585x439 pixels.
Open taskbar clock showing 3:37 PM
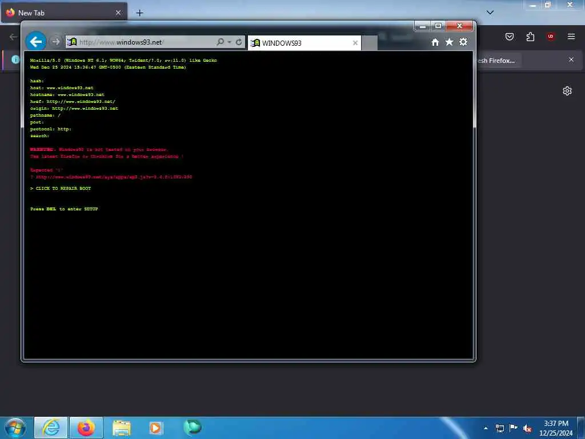click(556, 428)
